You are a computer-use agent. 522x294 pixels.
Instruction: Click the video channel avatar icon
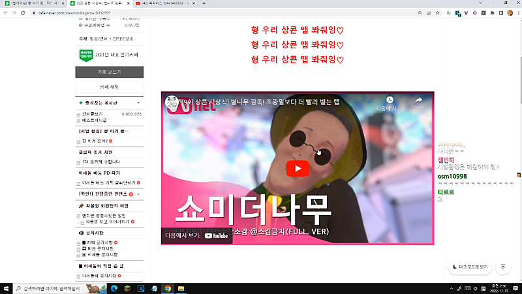[172, 103]
